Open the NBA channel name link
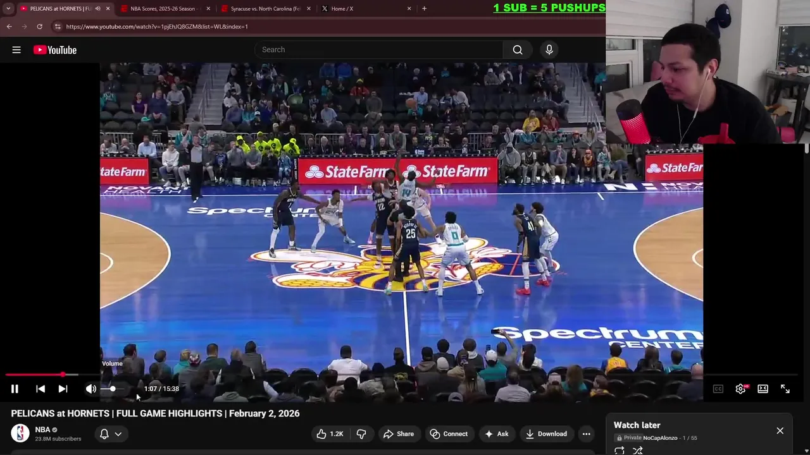 [42, 430]
